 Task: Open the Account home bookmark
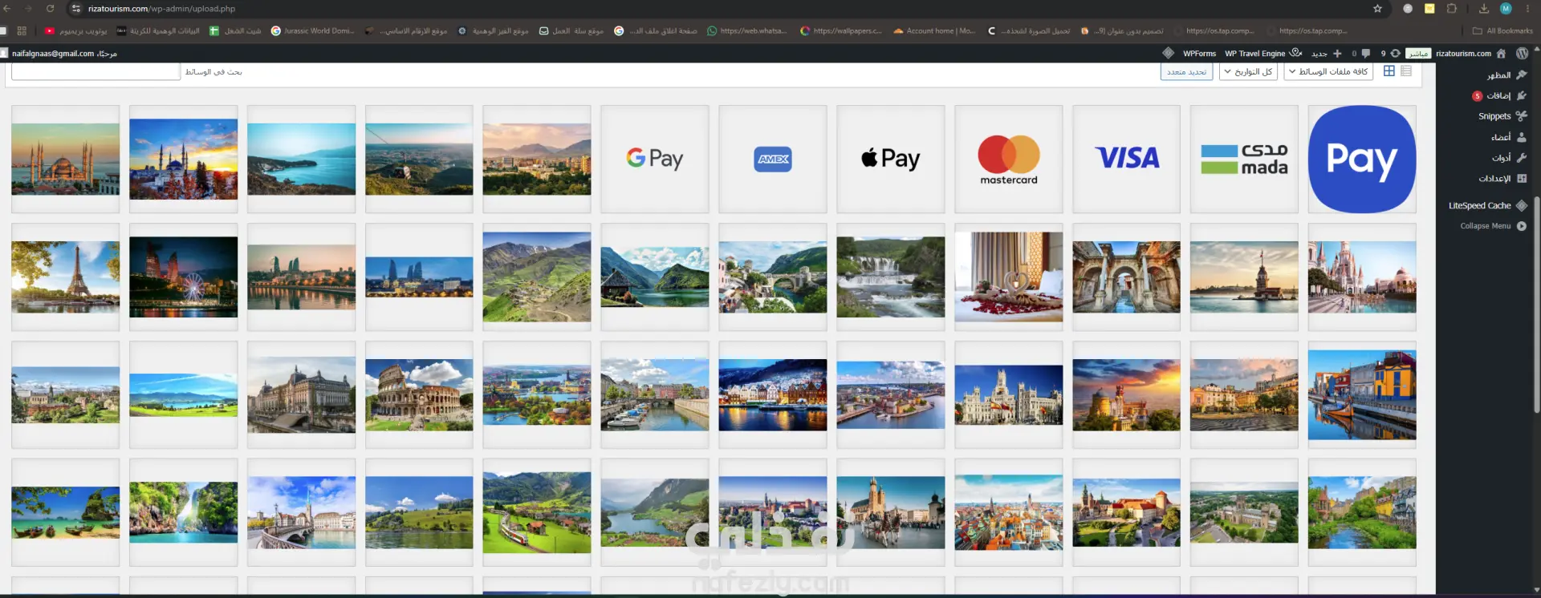pyautogui.click(x=934, y=31)
